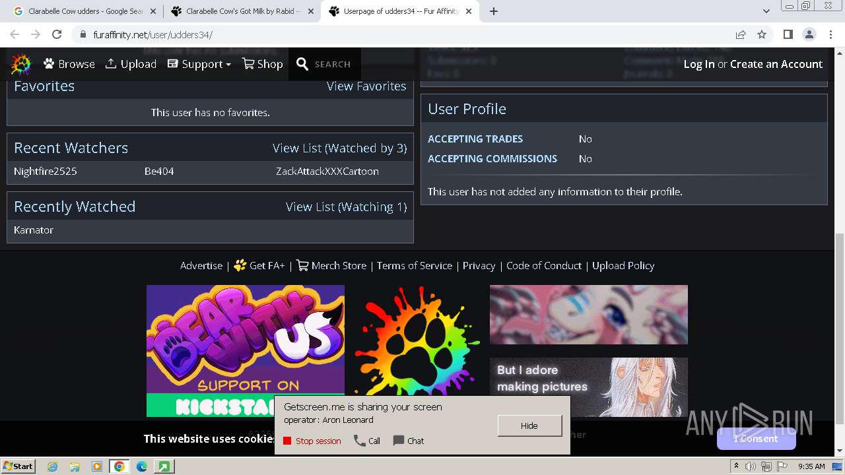845x475 pixels.
Task: Click the I Consent cookie button
Action: click(756, 439)
